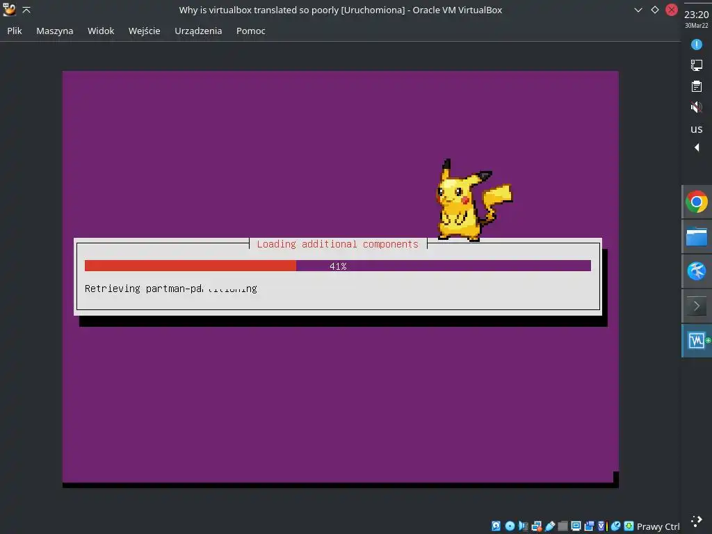This screenshot has height=534, width=712.
Task: Open the Wejście menu
Action: tap(145, 31)
